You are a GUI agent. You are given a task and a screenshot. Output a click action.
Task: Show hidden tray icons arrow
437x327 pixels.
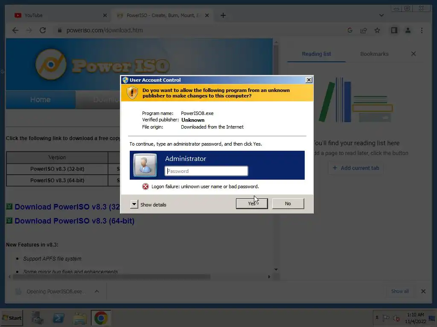click(377, 318)
